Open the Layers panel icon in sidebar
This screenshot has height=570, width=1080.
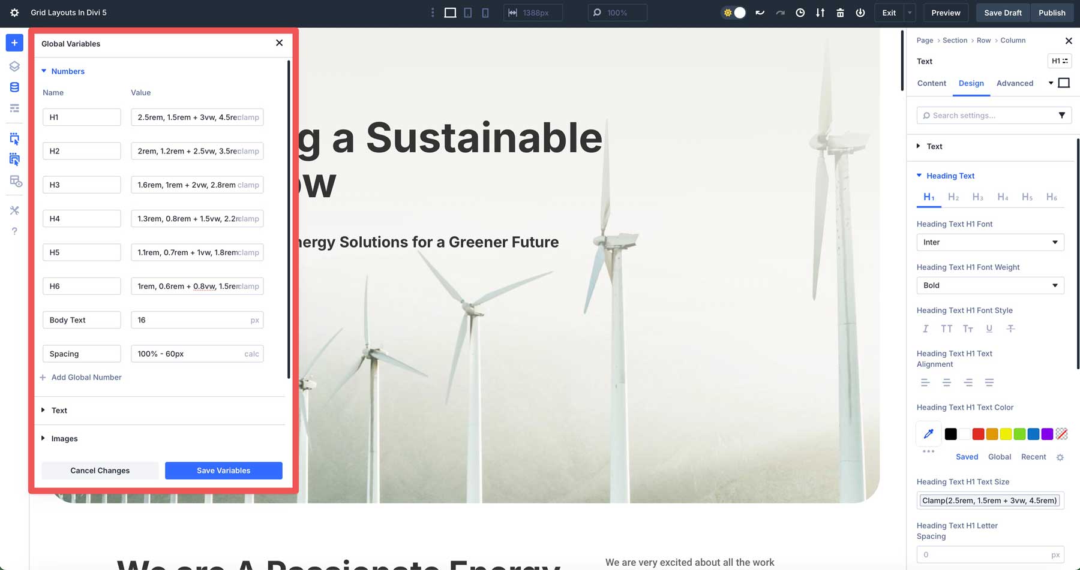coord(14,67)
